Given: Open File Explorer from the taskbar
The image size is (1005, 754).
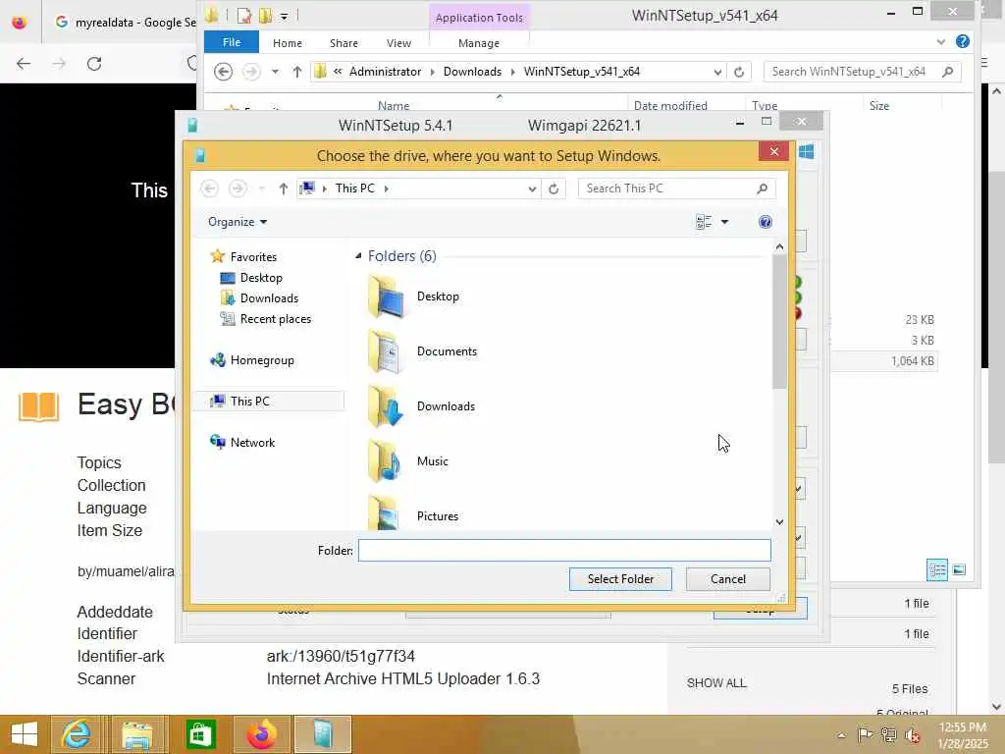Looking at the screenshot, I should click(137, 734).
